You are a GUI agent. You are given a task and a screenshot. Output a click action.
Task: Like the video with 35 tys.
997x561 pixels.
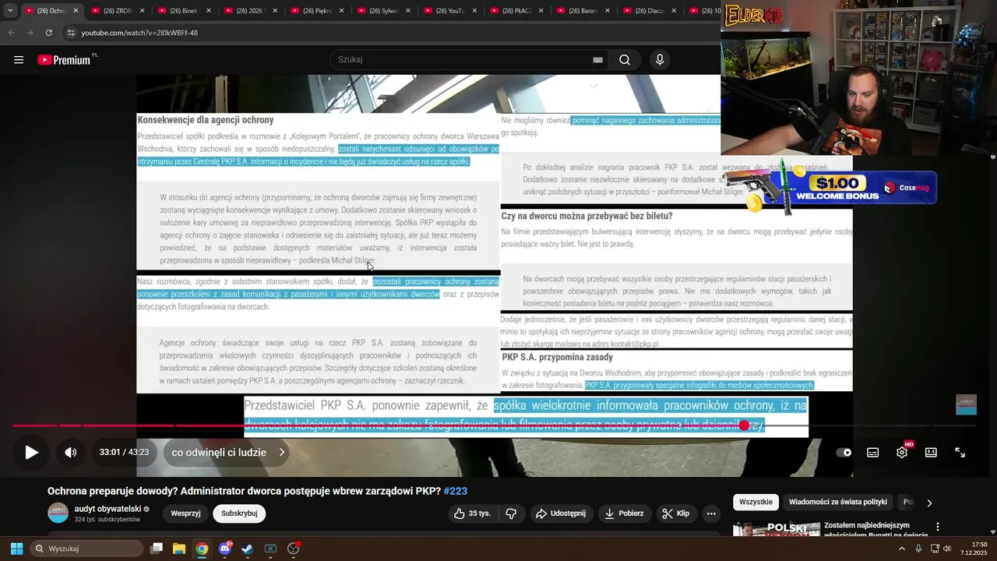pos(472,513)
